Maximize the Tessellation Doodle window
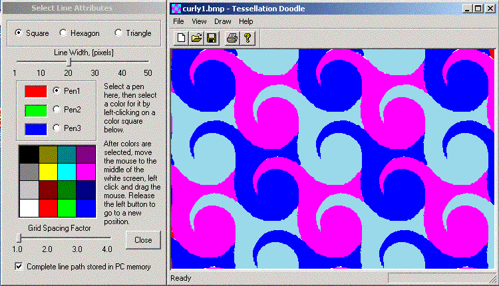Screen dimensions: 499x286 [478, 9]
